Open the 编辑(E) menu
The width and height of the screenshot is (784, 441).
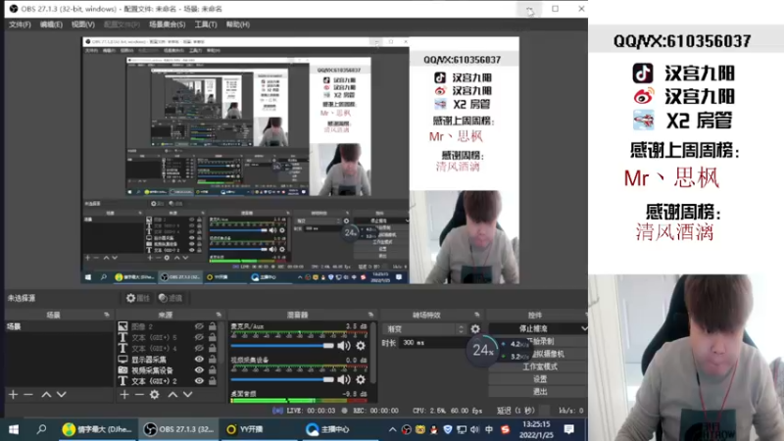point(51,24)
